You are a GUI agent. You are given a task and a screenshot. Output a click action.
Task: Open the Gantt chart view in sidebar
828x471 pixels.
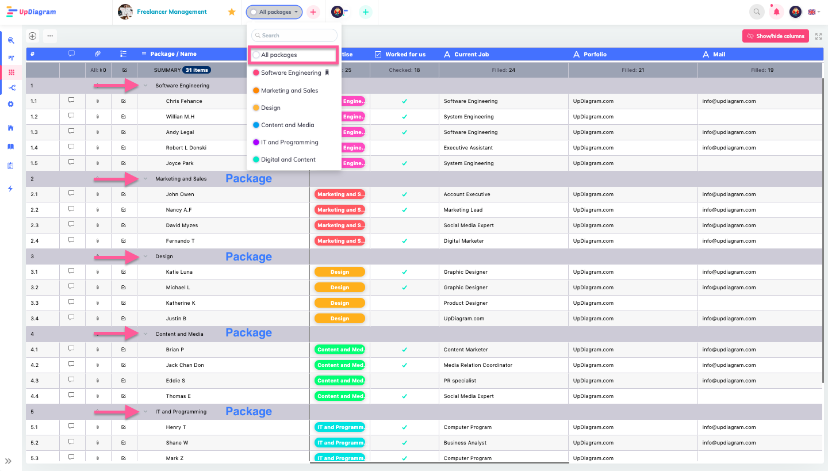pos(11,57)
